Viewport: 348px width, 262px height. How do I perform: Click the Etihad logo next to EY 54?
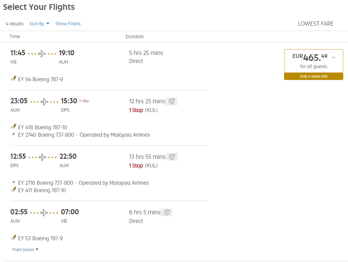pos(14,79)
